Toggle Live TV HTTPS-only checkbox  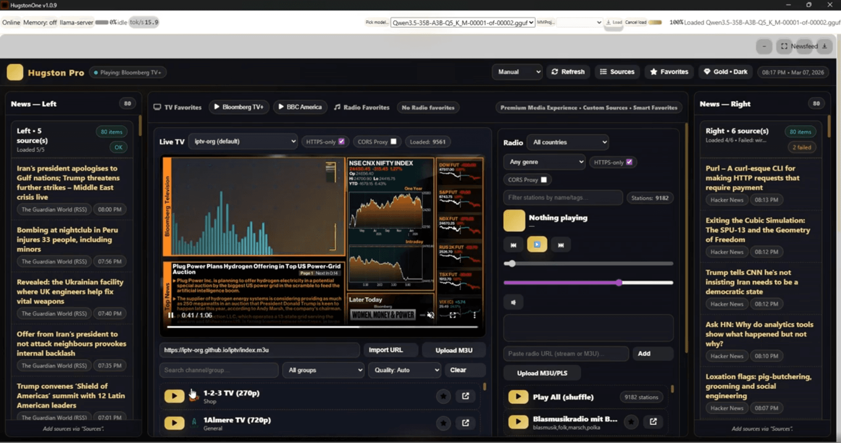[341, 142]
